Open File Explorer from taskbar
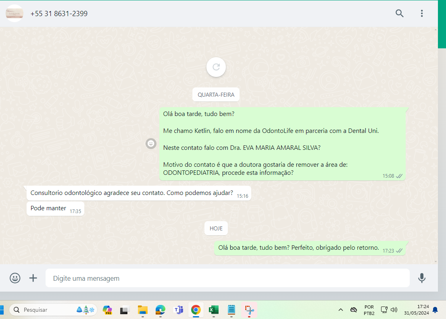This screenshot has width=446, height=319. (142, 310)
